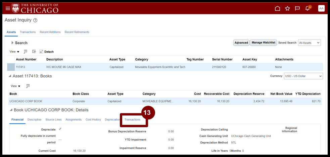
Task: Toggle the Depreciate checkmark
Action: click(60, 129)
